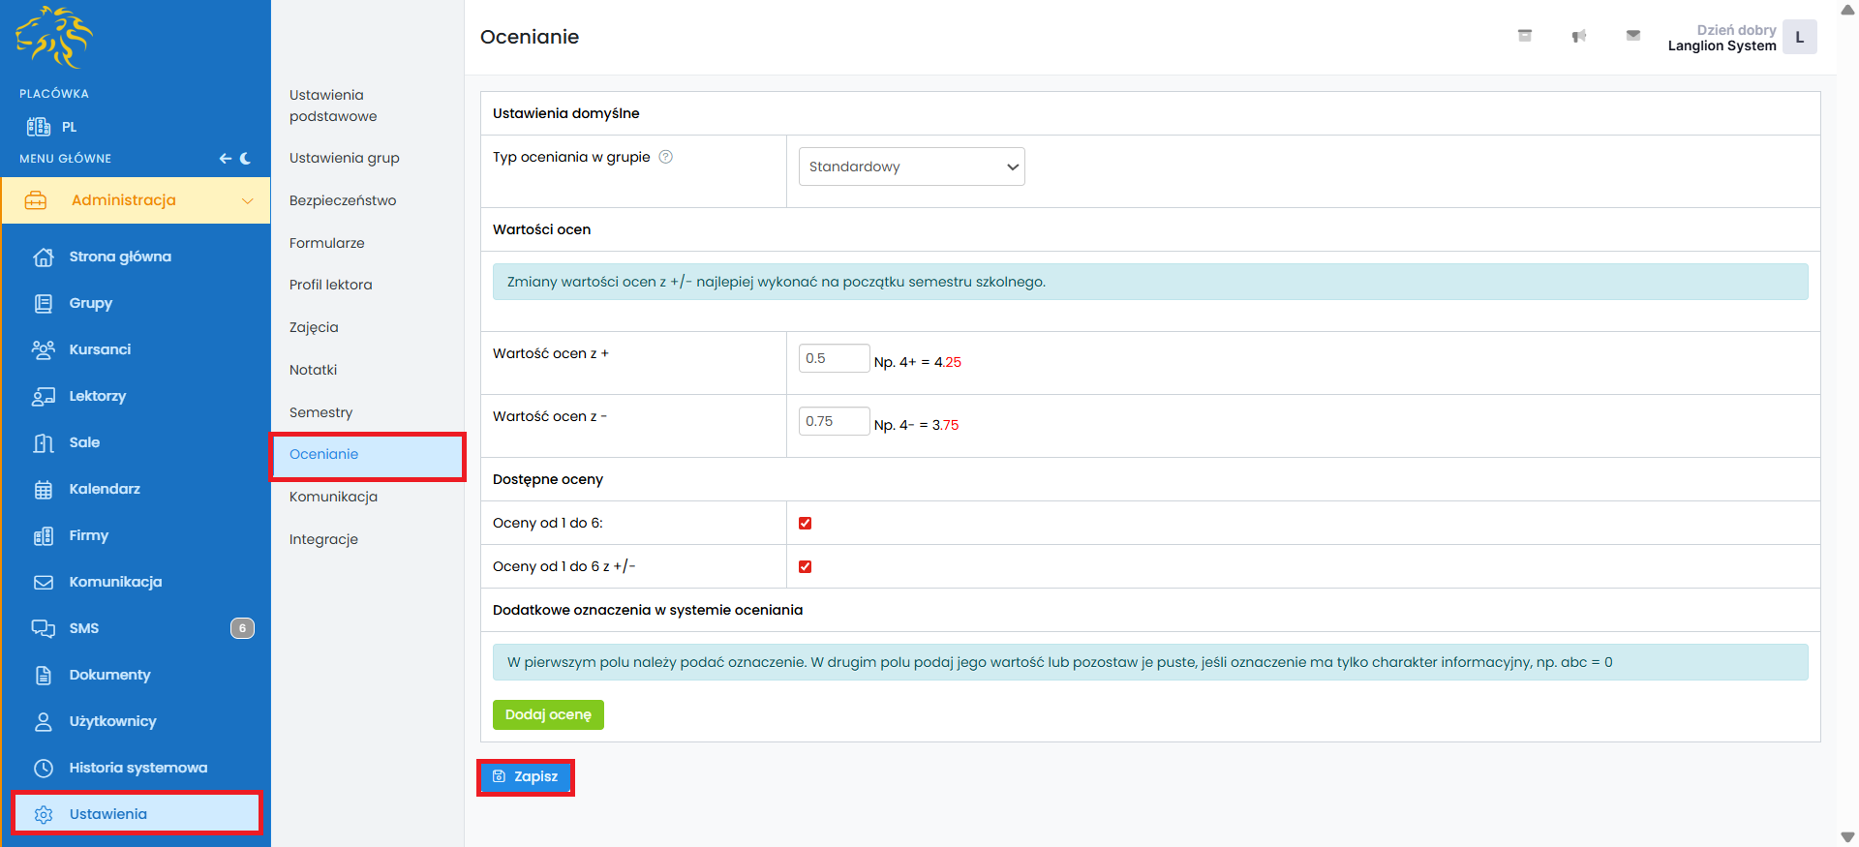The width and height of the screenshot is (1859, 847).
Task: Expand the Administracja menu chevron
Action: [247, 200]
